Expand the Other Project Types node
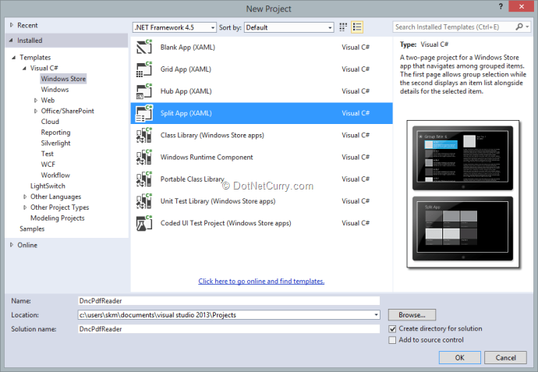Screen dimensions: 538x372 pos(25,207)
